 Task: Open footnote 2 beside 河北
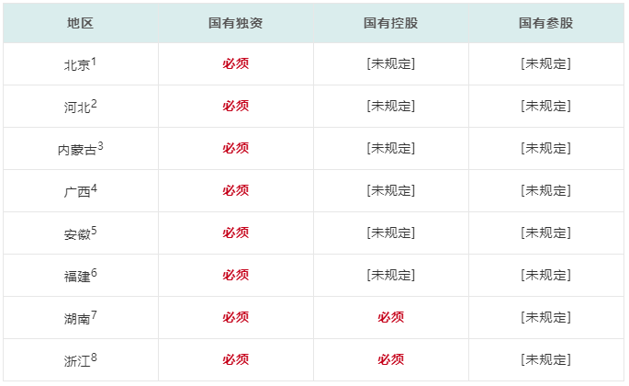coord(94,104)
